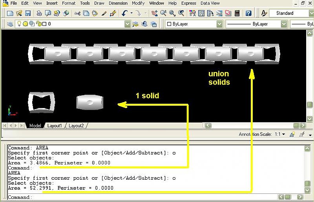Screen dimensions: 314x202
Task: Toggle layer 0 on/off lightbulb
Action: point(19,24)
